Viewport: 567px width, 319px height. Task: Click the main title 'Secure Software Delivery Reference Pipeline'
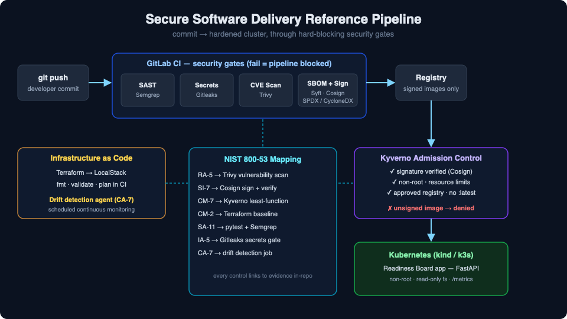283,19
